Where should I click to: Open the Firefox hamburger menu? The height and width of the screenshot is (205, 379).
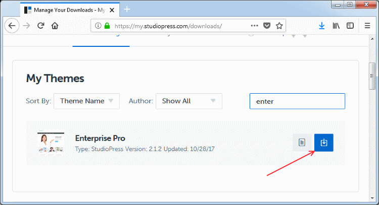click(x=367, y=26)
